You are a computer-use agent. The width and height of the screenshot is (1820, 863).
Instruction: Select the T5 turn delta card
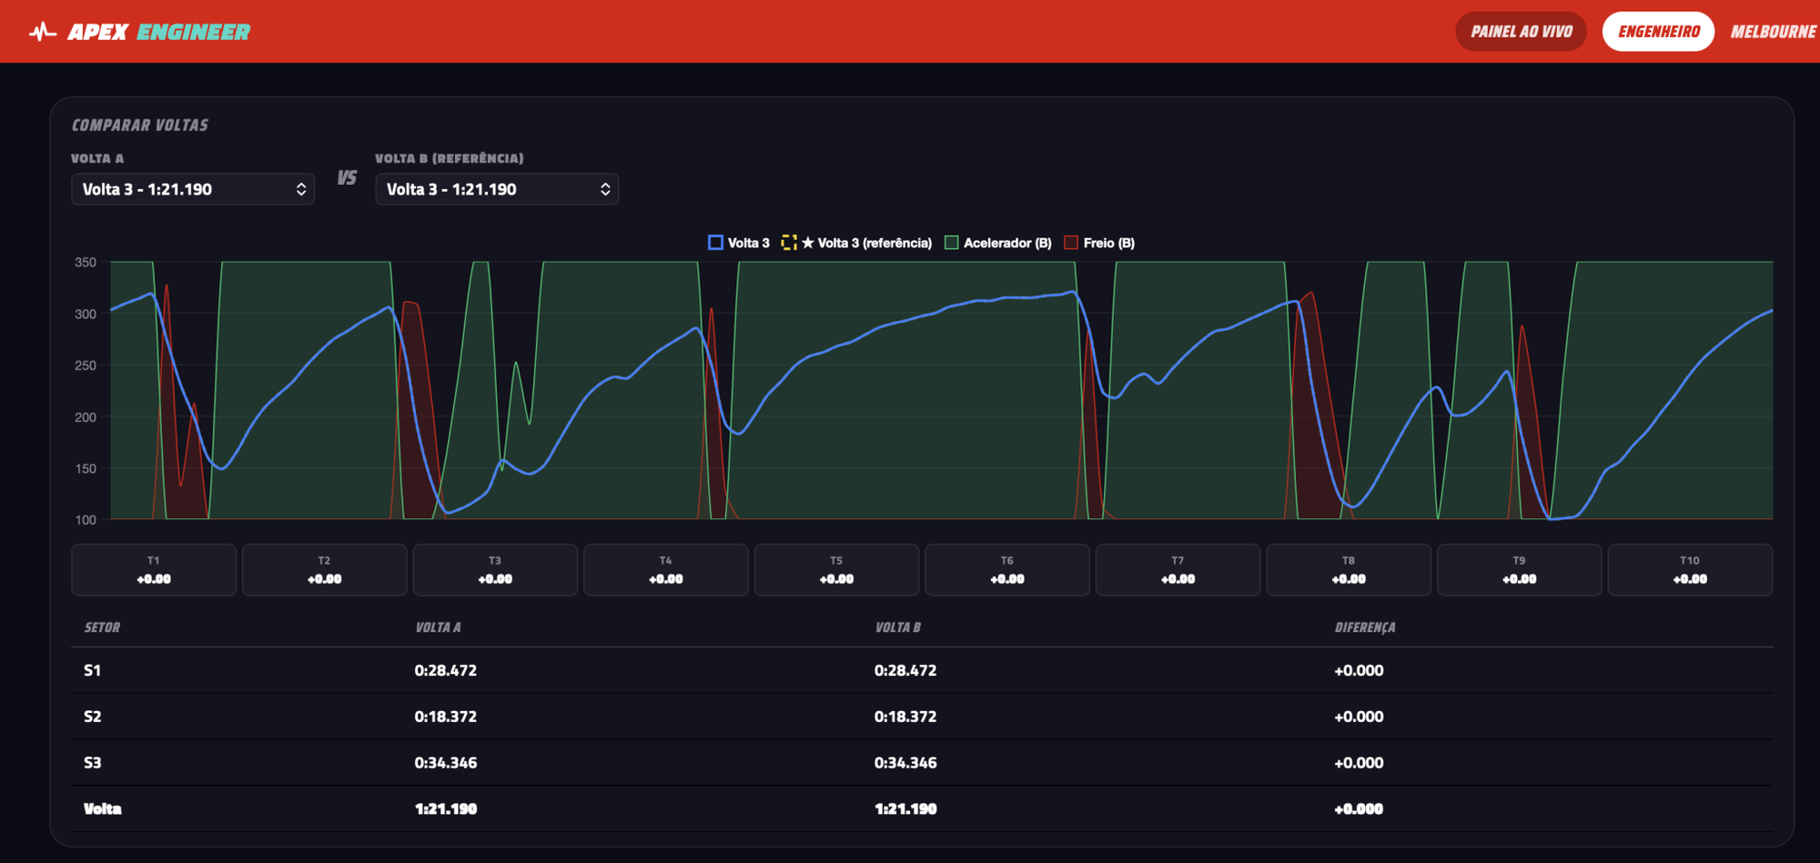point(836,570)
